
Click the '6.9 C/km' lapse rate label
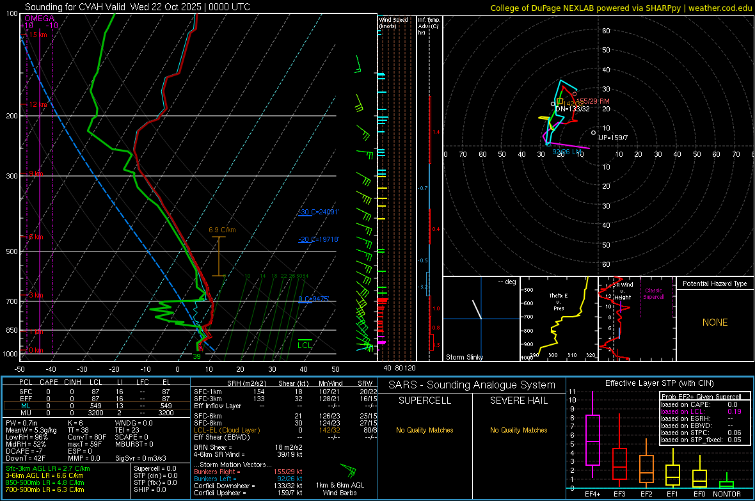tap(222, 230)
